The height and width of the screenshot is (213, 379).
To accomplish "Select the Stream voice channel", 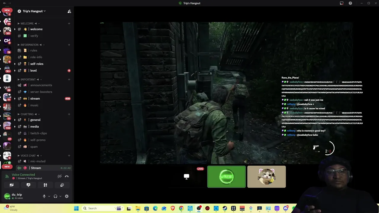I will (44, 168).
